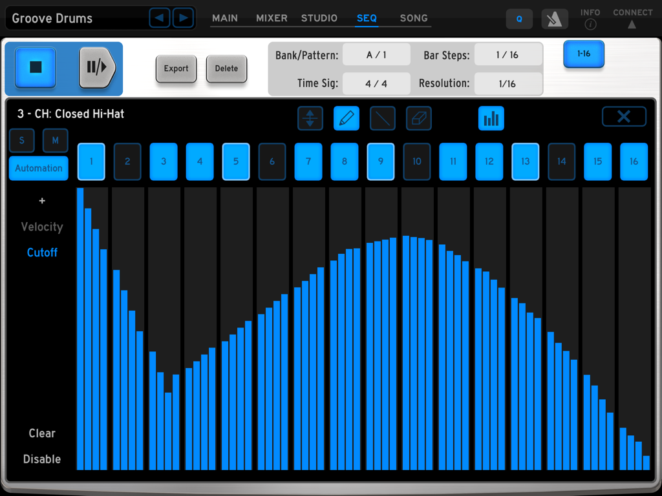Screen dimensions: 662x496
Task: Switch to the MIXER tab
Action: click(272, 18)
